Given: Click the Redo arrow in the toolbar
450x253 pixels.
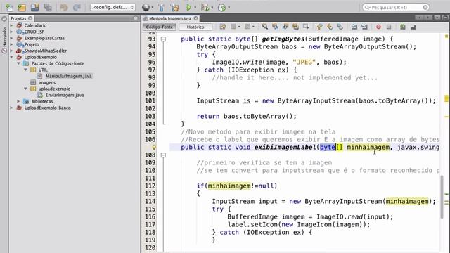Looking at the screenshot, I should [x=77, y=8].
